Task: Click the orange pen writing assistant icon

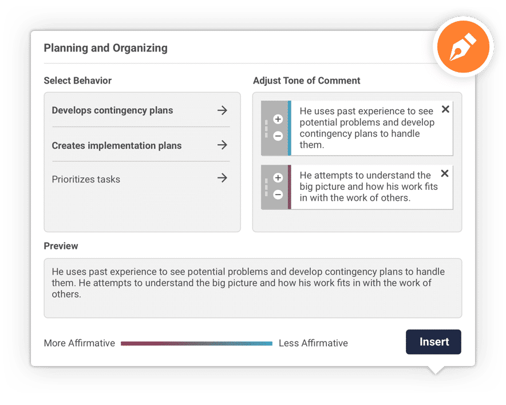Action: (x=463, y=46)
